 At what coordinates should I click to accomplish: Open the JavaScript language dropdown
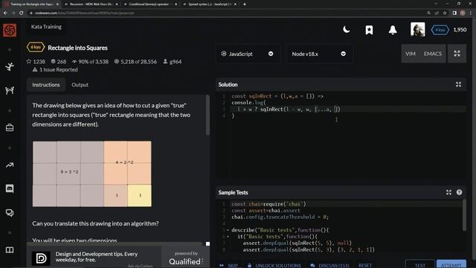248,54
